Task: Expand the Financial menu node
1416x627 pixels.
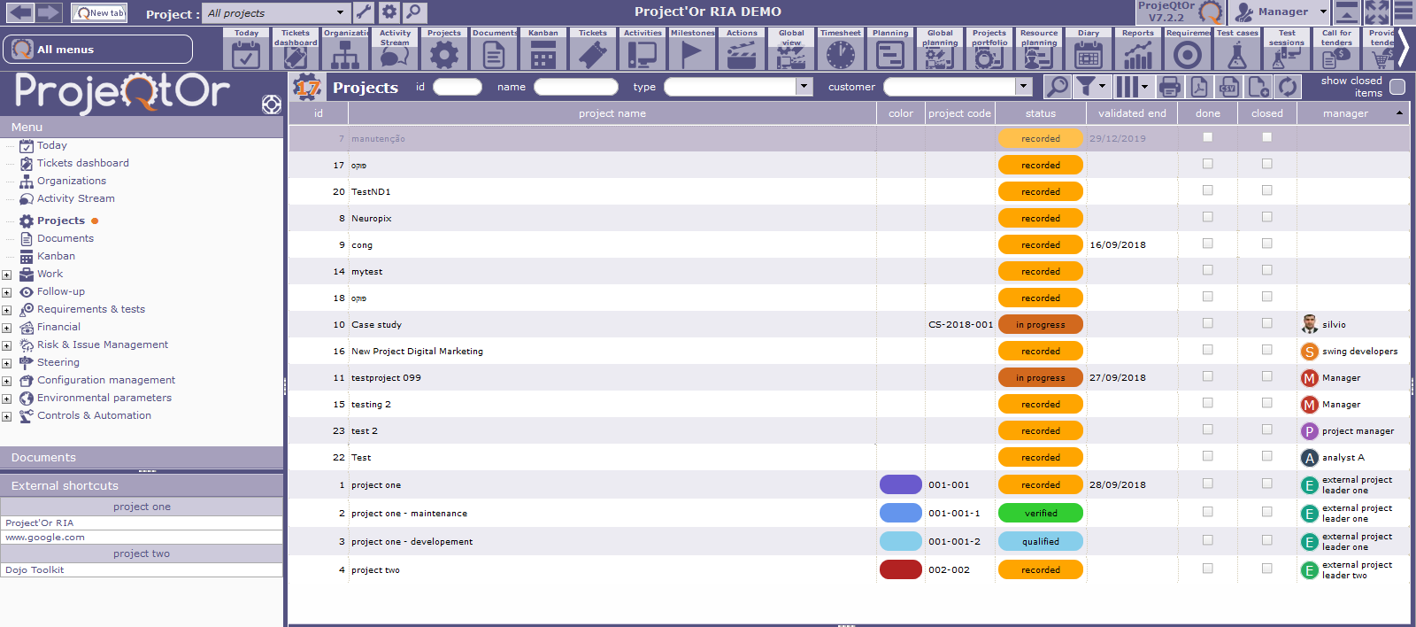Action: (6, 328)
